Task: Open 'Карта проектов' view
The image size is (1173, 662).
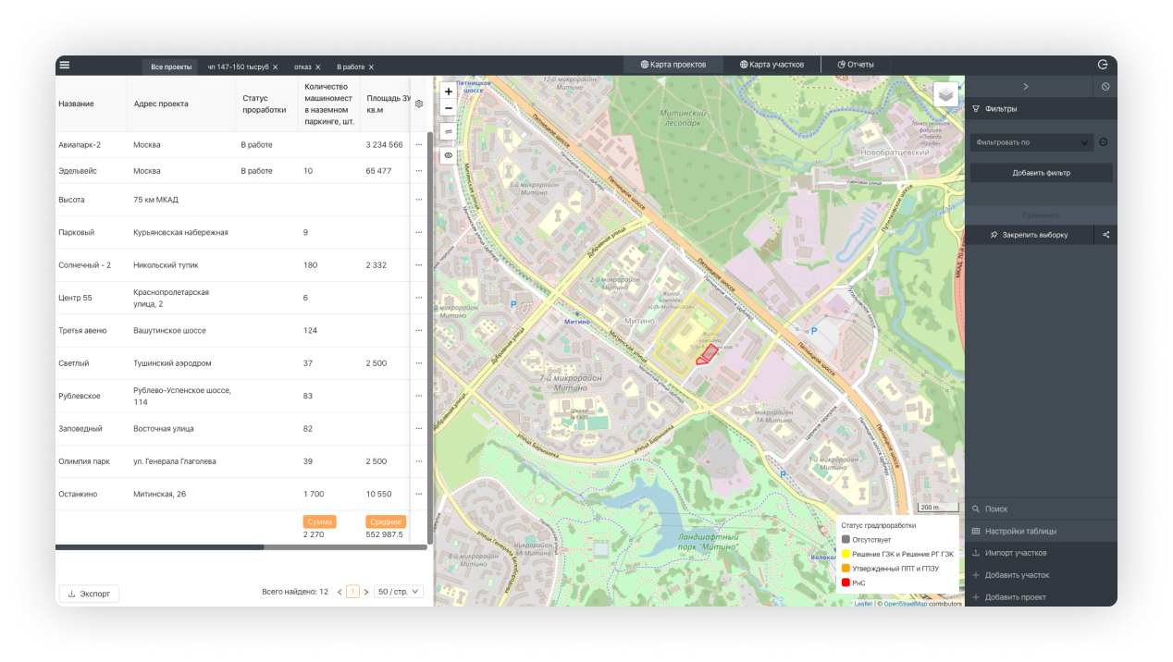Action: (x=673, y=65)
